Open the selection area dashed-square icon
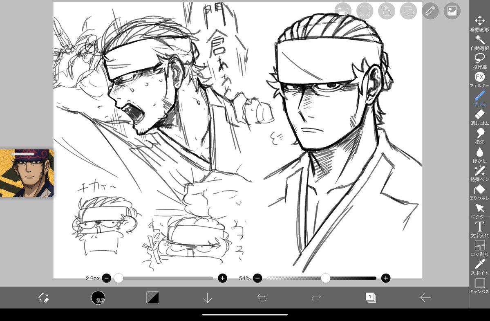The height and width of the screenshot is (321, 490). point(365,11)
